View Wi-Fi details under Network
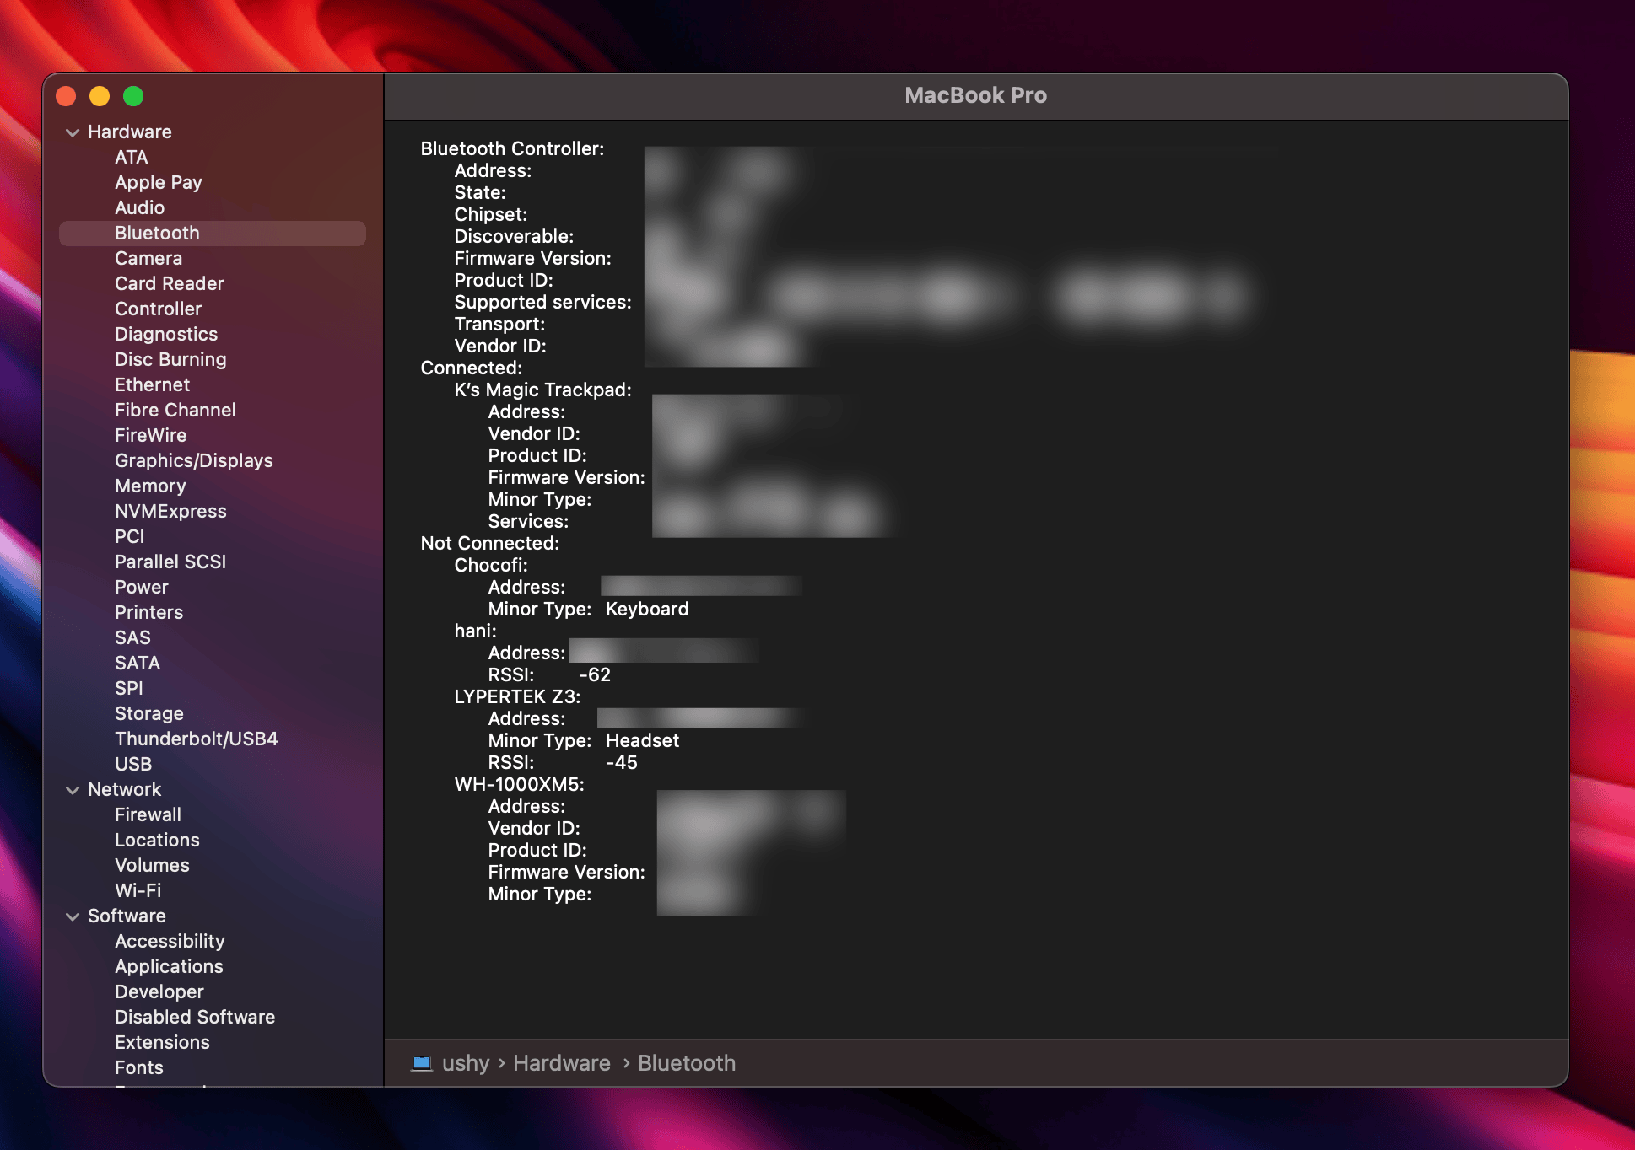Viewport: 1635px width, 1150px height. [138, 890]
